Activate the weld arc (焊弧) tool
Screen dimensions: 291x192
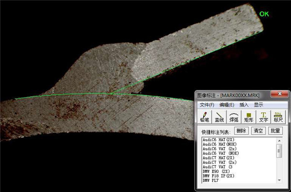click(234, 117)
